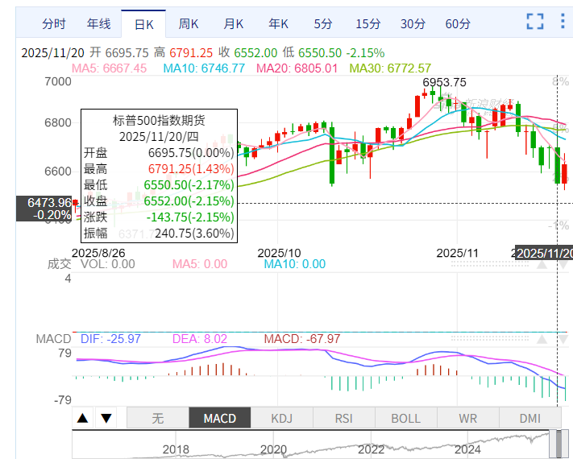Image resolution: width=573 pixels, height=459 pixels.
Task: Open the 5分 five-minute chart tab
Action: pos(323,23)
